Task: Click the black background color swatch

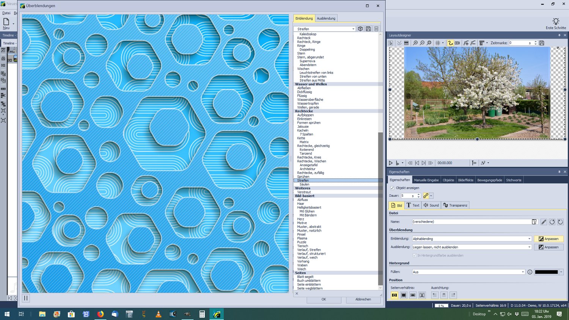Action: click(x=546, y=272)
